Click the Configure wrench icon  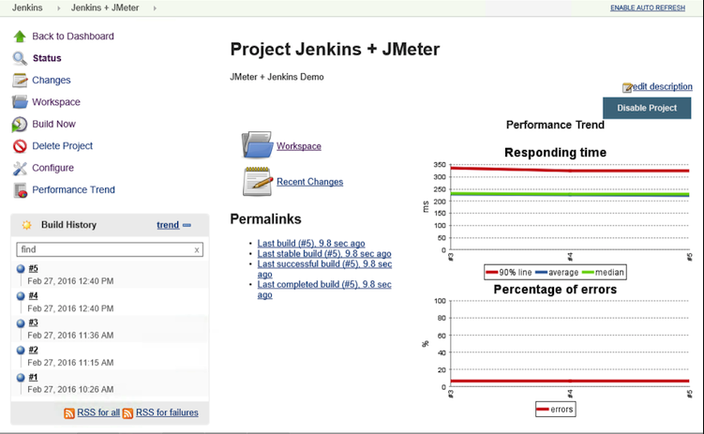tap(20, 169)
